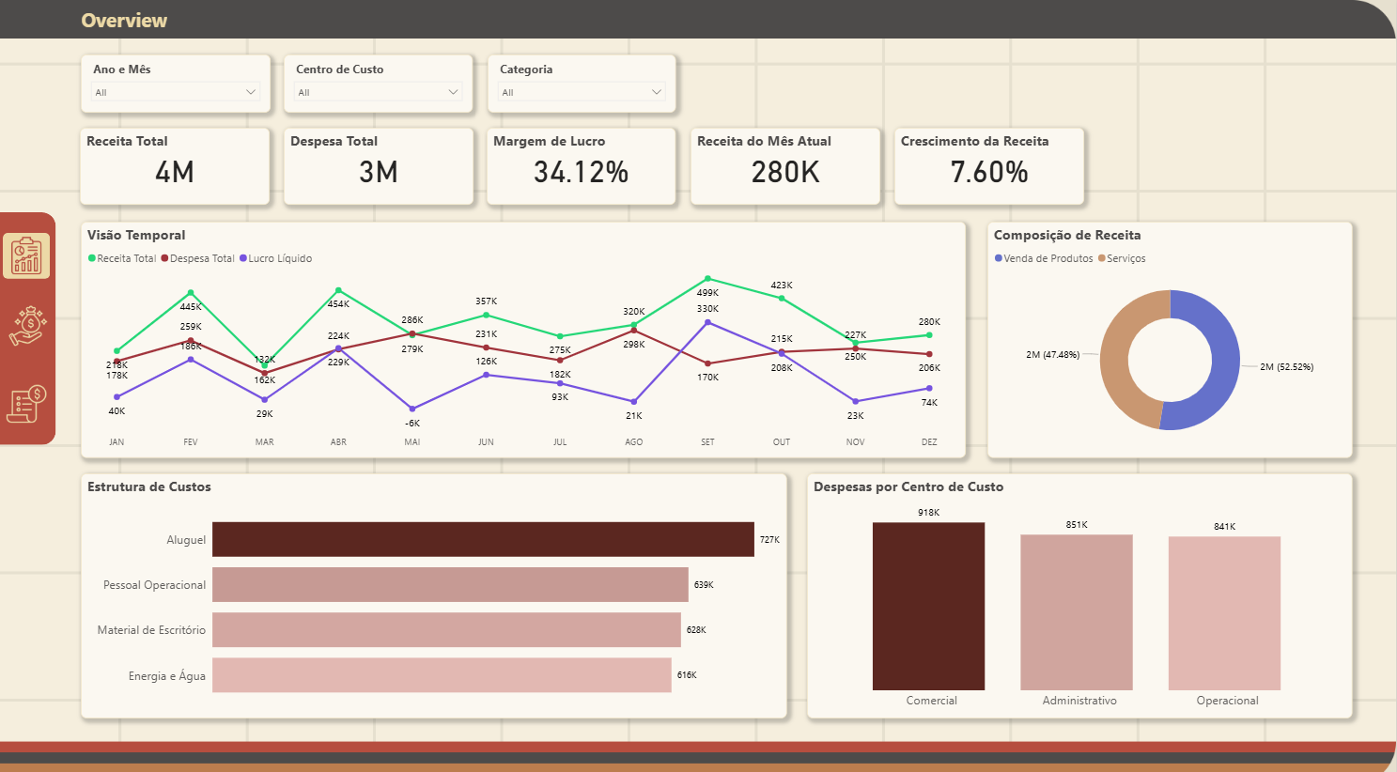1397x772 pixels.
Task: Click the -6K May point on Lucro Líquido
Action: tap(411, 410)
